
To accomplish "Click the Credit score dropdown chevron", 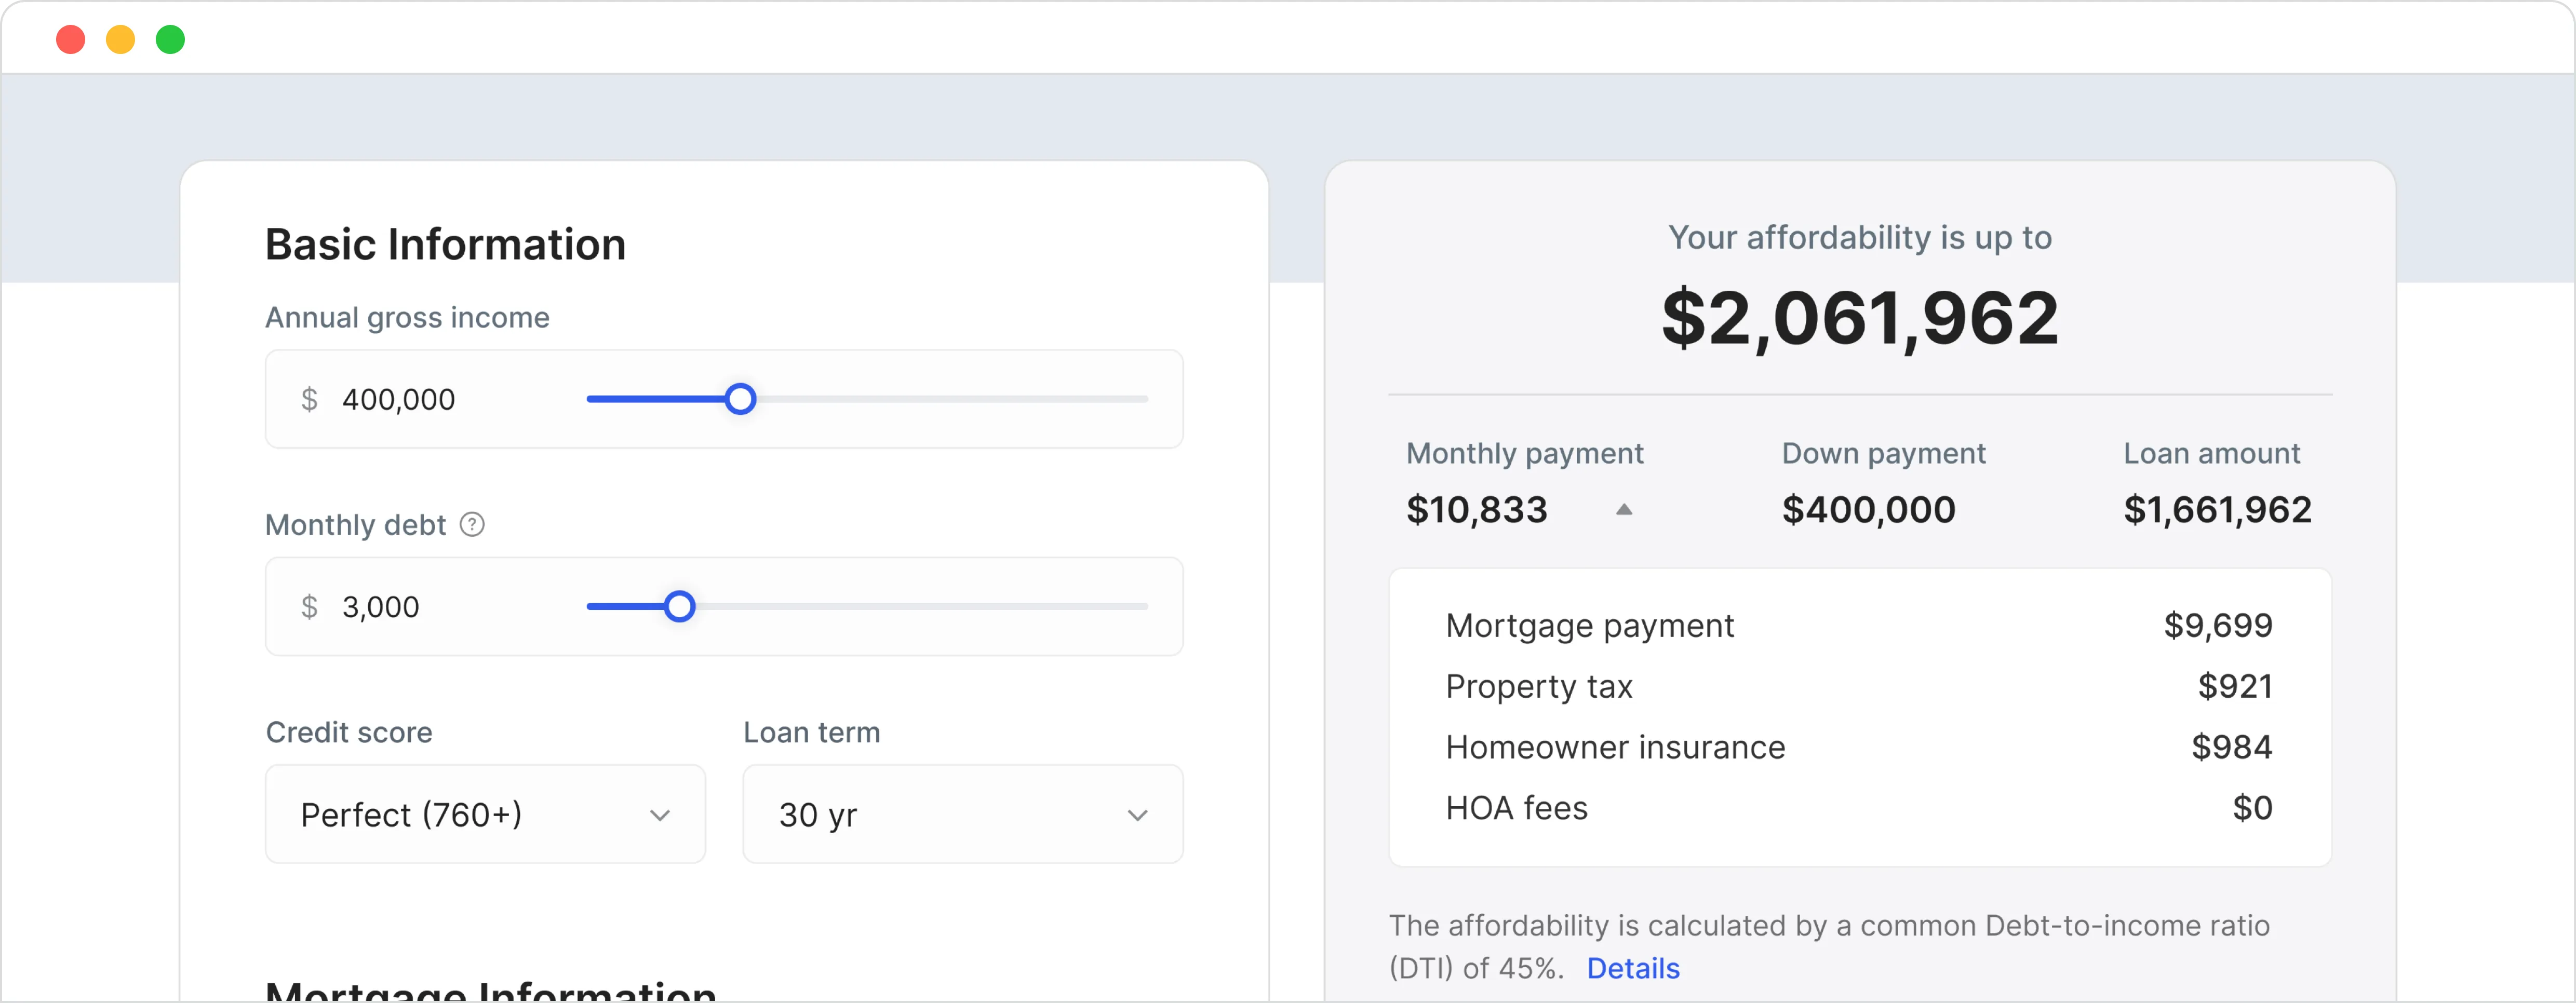I will point(659,815).
